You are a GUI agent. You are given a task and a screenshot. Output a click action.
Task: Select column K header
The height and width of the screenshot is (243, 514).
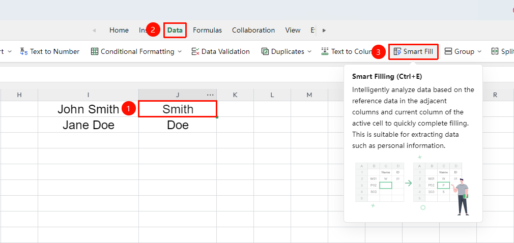(x=235, y=95)
